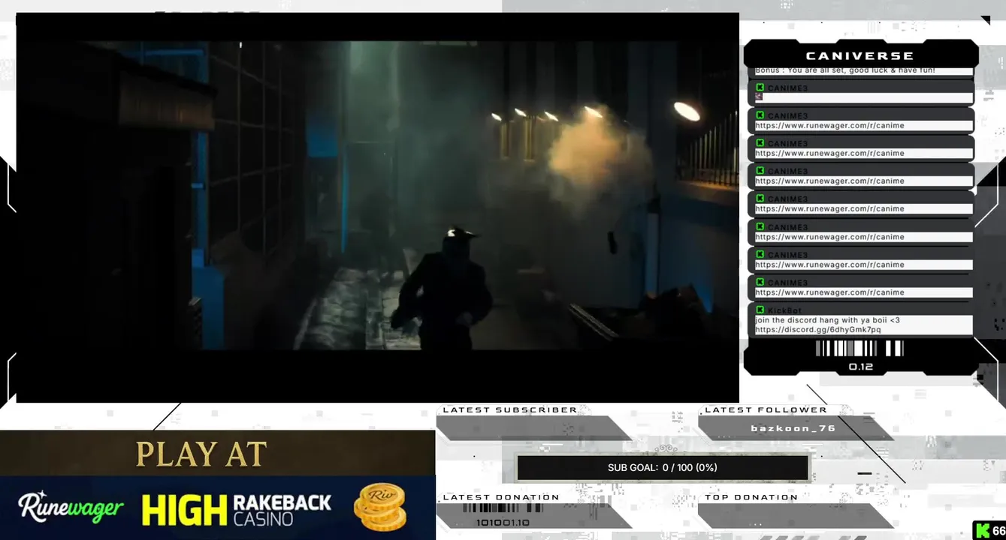Click the PLAY AT banner heading
The image size is (1006, 540).
click(x=201, y=454)
